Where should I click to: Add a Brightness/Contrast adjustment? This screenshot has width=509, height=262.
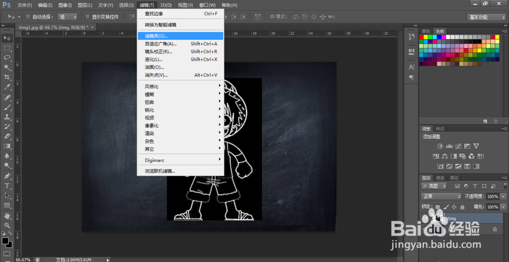[x=440, y=146]
